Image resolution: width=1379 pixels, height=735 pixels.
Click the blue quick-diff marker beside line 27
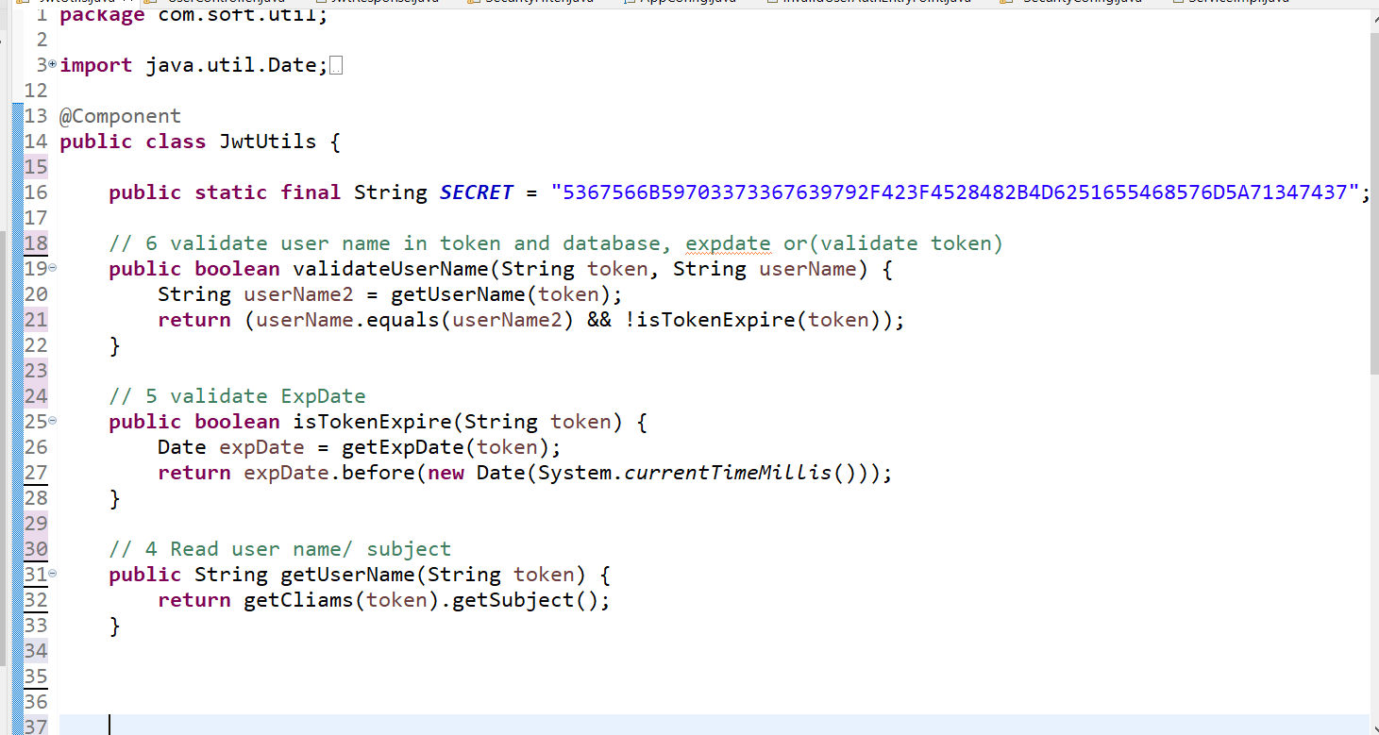point(17,473)
